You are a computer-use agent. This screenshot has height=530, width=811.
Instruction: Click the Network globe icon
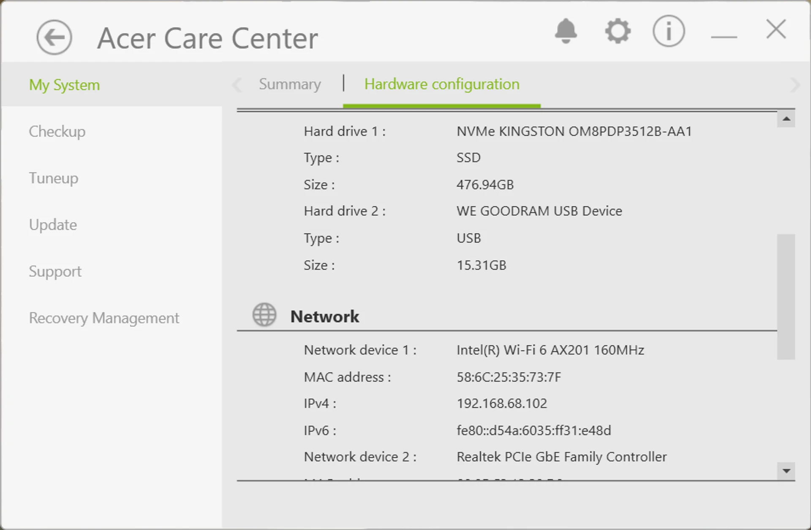[264, 315]
